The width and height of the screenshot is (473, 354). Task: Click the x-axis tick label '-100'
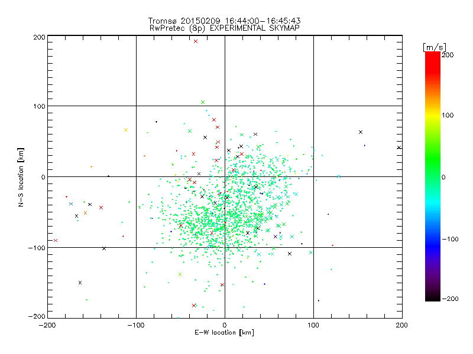click(136, 325)
